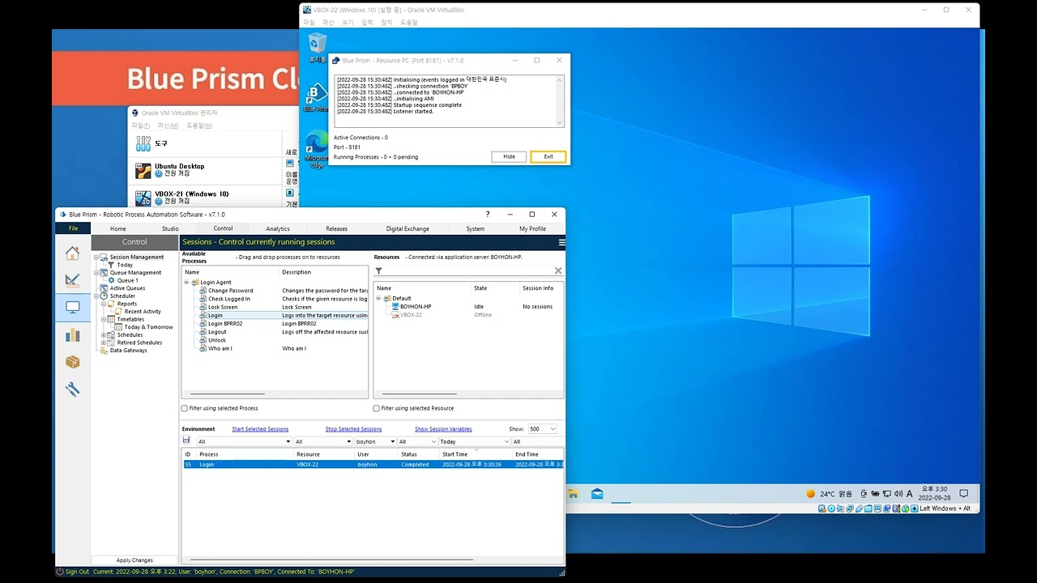This screenshot has height=583, width=1037.
Task: Open the Home house icon in sidebar
Action: click(72, 253)
